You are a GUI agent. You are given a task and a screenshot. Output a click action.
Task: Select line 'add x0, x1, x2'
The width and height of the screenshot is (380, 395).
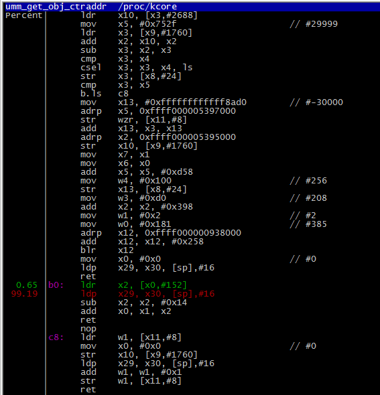(x=126, y=311)
